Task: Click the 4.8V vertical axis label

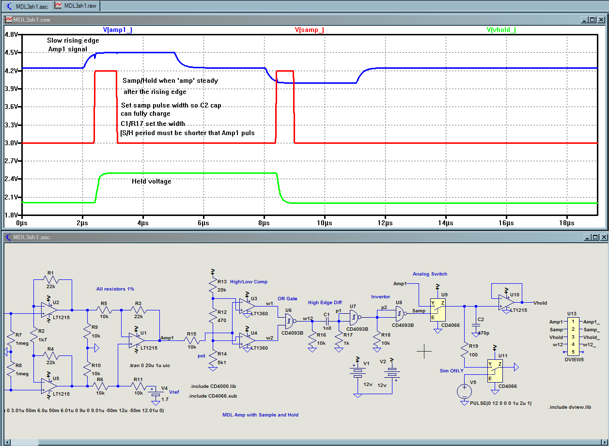Action: click(11, 34)
